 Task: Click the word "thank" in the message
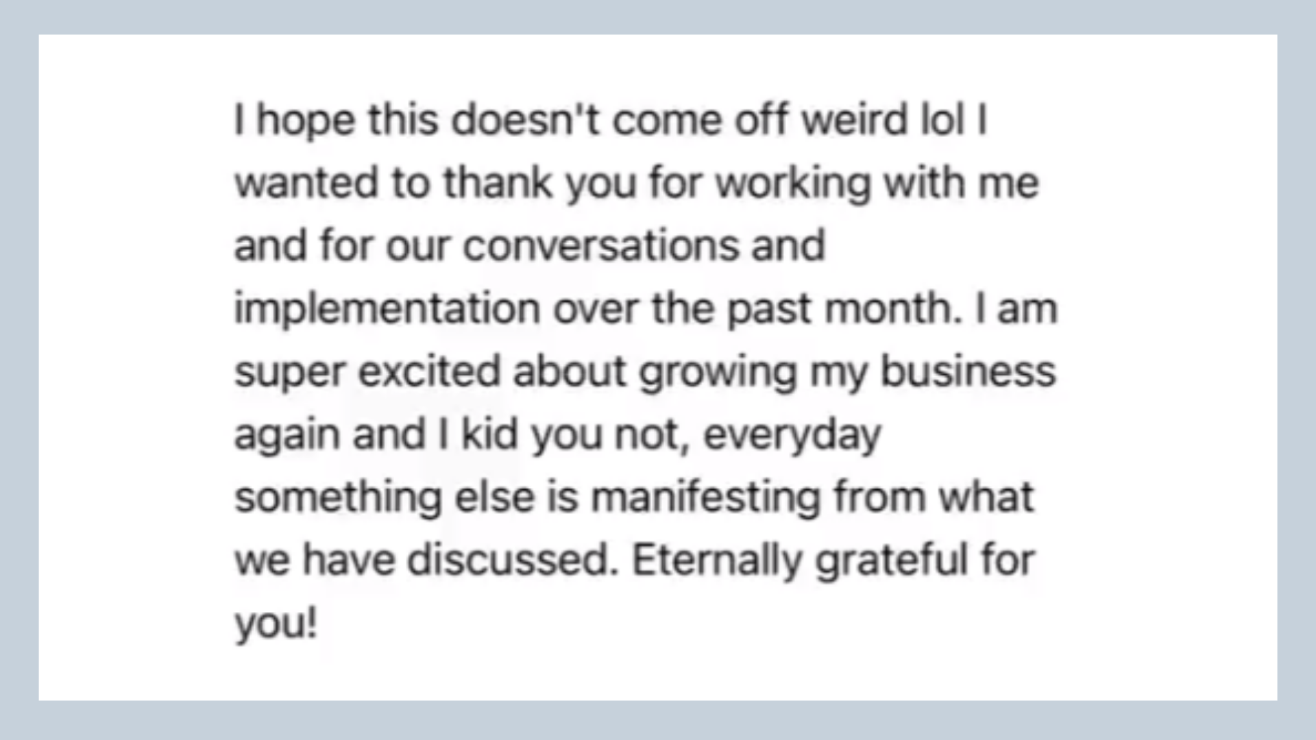[x=498, y=183]
